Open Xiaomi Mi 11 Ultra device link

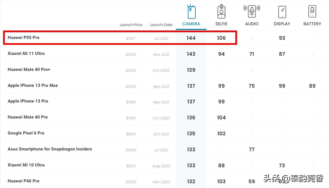tap(26, 54)
